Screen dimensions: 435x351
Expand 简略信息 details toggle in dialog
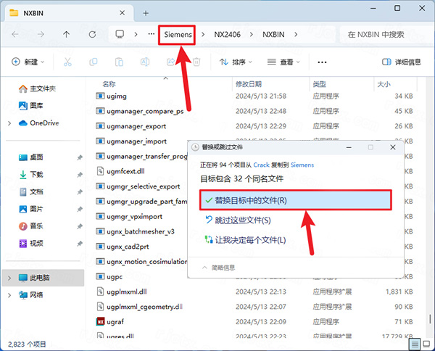219,268
